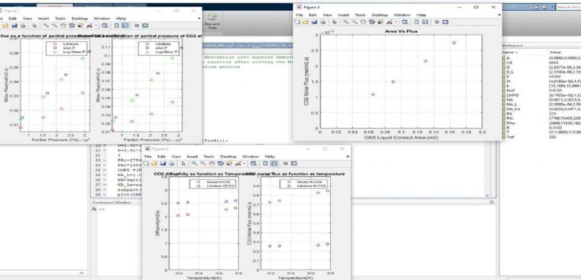The image size is (581, 280).
Task: Open Help menu in Figure 3
Action: coord(422,15)
